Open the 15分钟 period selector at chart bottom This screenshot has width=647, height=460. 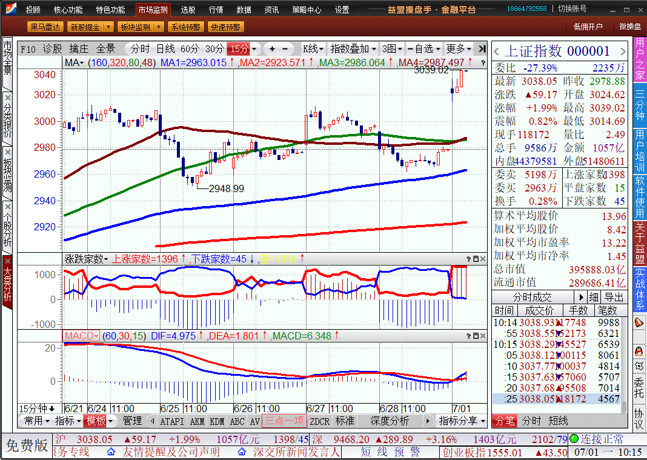(x=37, y=408)
